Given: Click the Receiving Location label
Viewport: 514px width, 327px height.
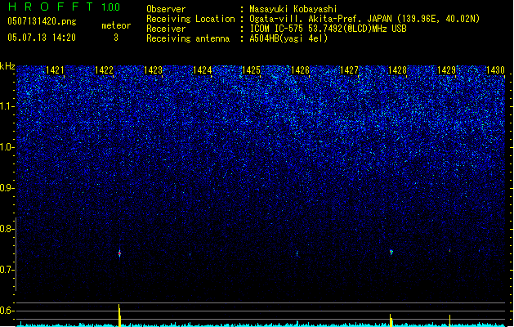Looking at the screenshot, I should coord(190,19).
